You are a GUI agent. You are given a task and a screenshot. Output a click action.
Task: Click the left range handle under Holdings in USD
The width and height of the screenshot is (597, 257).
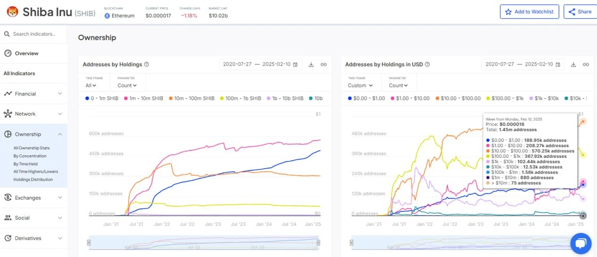[352, 243]
